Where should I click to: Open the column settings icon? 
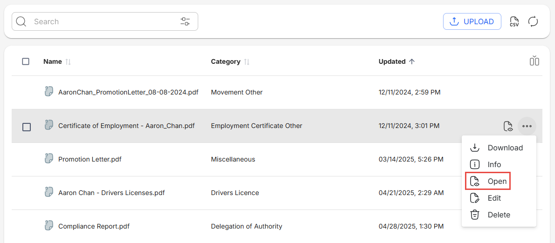tap(534, 61)
